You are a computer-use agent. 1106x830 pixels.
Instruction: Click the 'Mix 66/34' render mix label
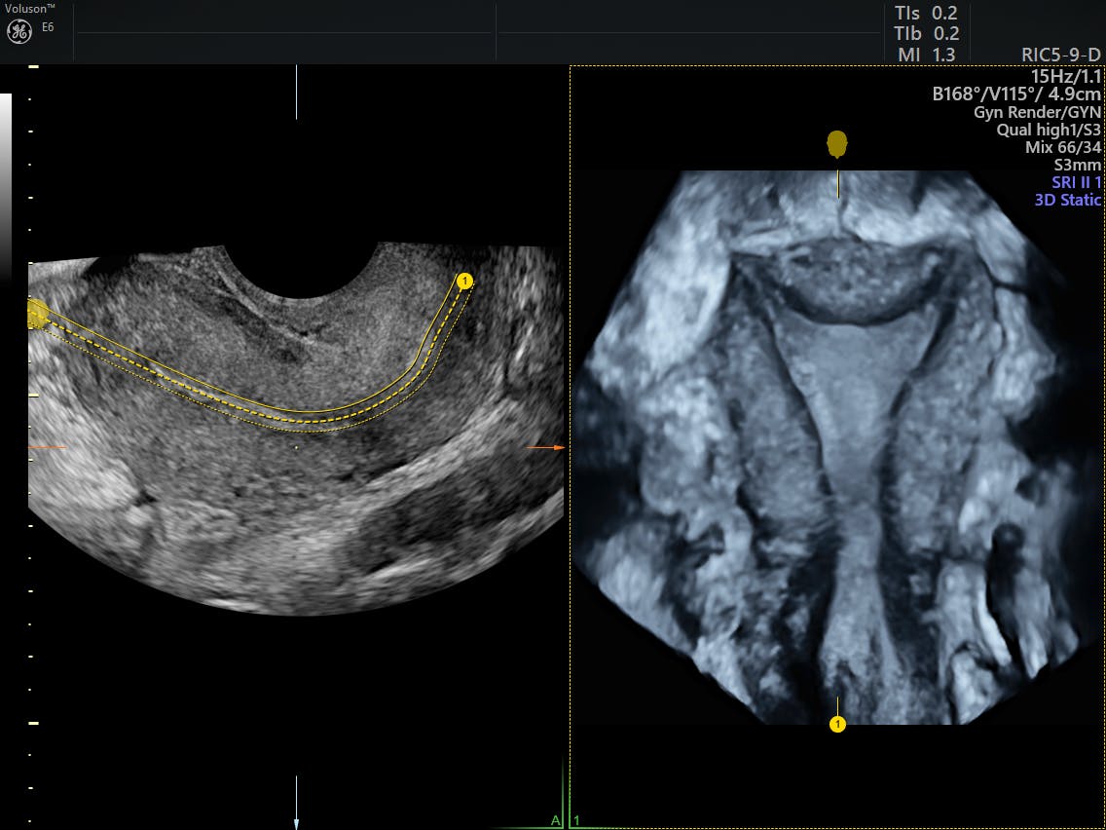1062,147
